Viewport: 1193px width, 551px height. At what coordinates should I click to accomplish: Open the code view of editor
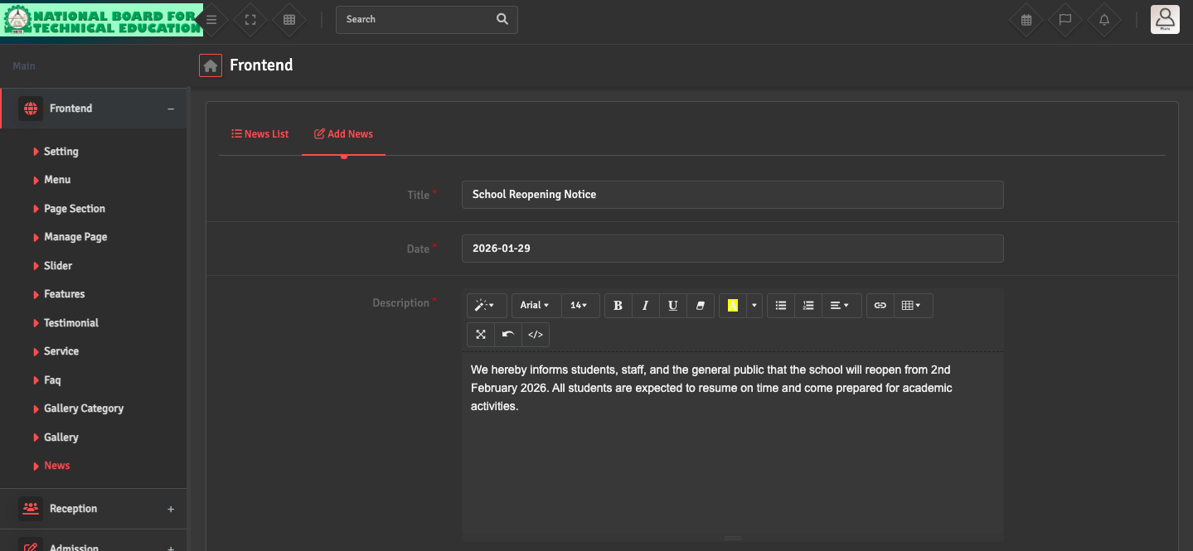tap(536, 335)
